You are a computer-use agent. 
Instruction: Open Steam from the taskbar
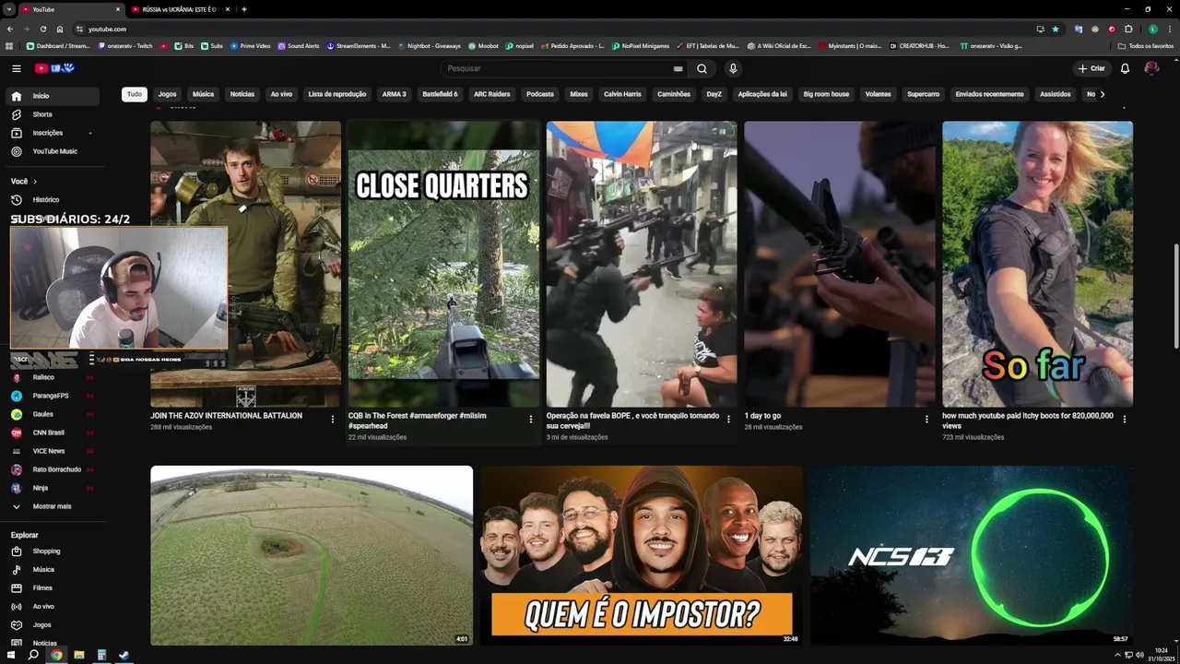(124, 655)
